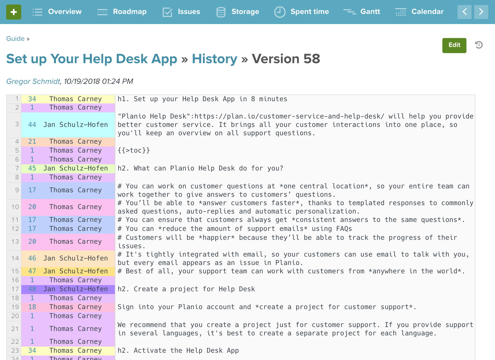The image size is (495, 360).
Task: Open Set up Your Help Desk App link
Action: 92,59
